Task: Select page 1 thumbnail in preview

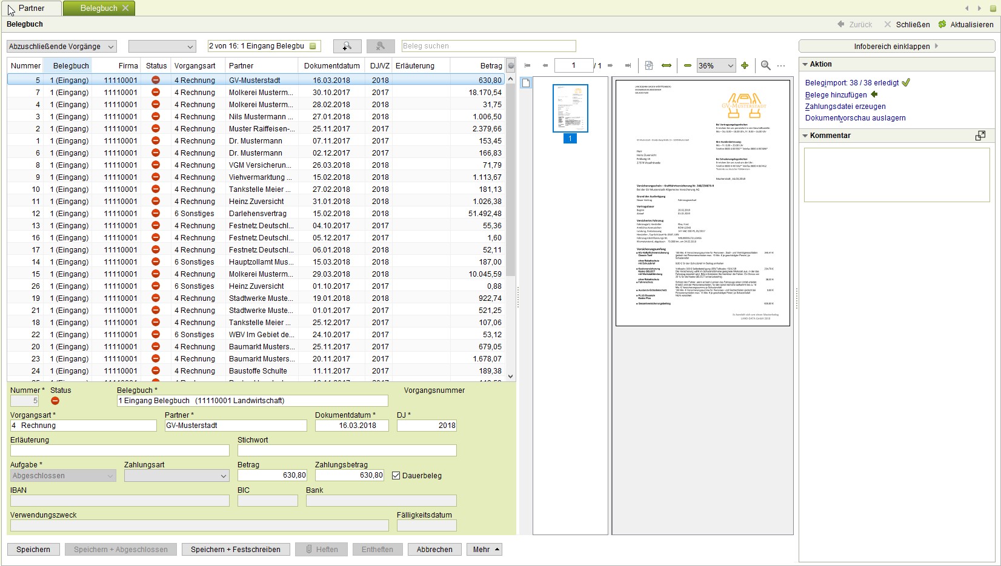Action: (570, 109)
